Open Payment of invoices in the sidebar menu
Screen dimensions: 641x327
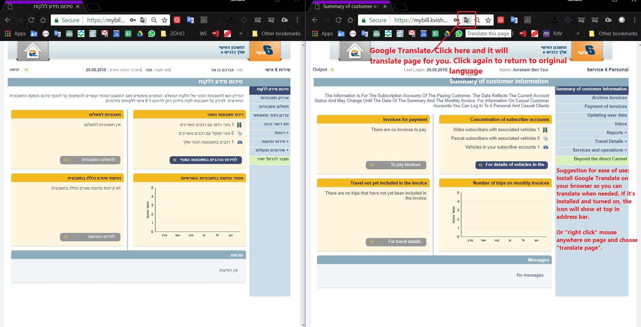tap(592, 107)
